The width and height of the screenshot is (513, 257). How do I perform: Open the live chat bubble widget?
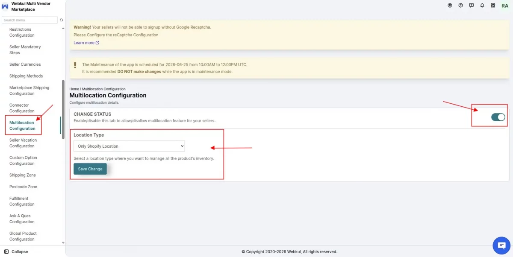coord(501,245)
